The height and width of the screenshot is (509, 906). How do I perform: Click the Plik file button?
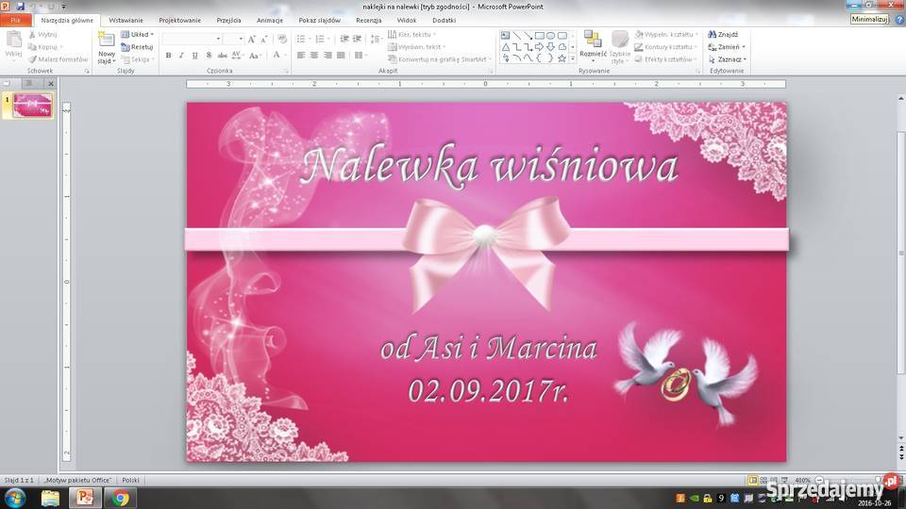pyautogui.click(x=15, y=20)
